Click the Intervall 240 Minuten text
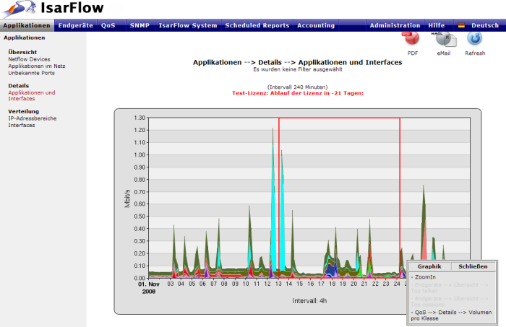 coord(298,87)
